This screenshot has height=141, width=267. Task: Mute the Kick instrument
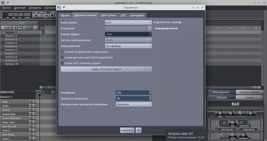tap(30, 101)
